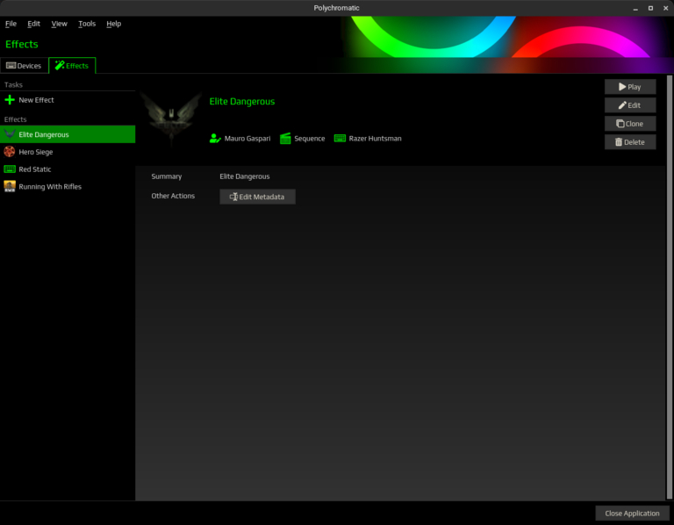Select New Effect task label
This screenshot has height=525, width=674.
point(36,100)
